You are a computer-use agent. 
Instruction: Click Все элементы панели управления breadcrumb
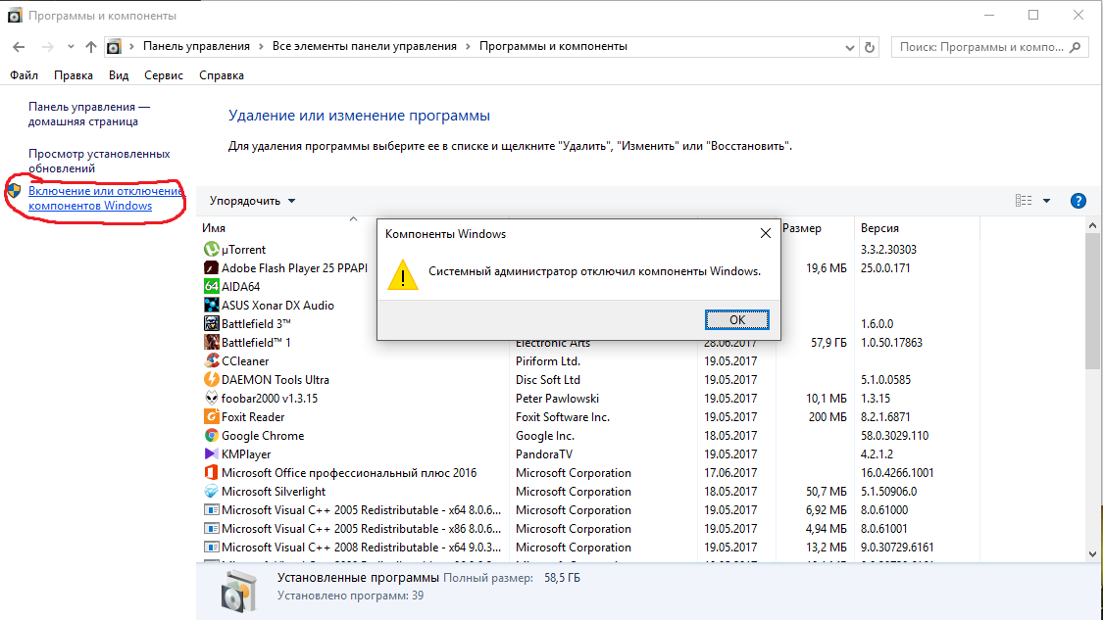[x=365, y=46]
